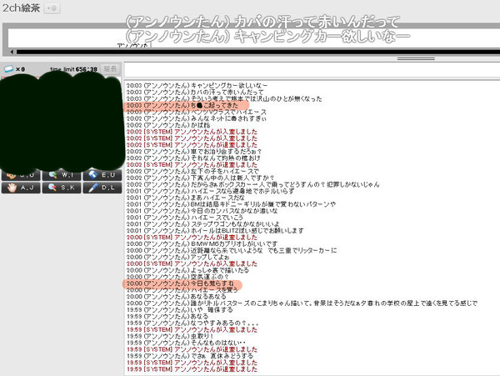The image size is (500, 376).
Task: Select chat line ハイエースなら避暑地でホテルいらず
Action: pos(210,191)
